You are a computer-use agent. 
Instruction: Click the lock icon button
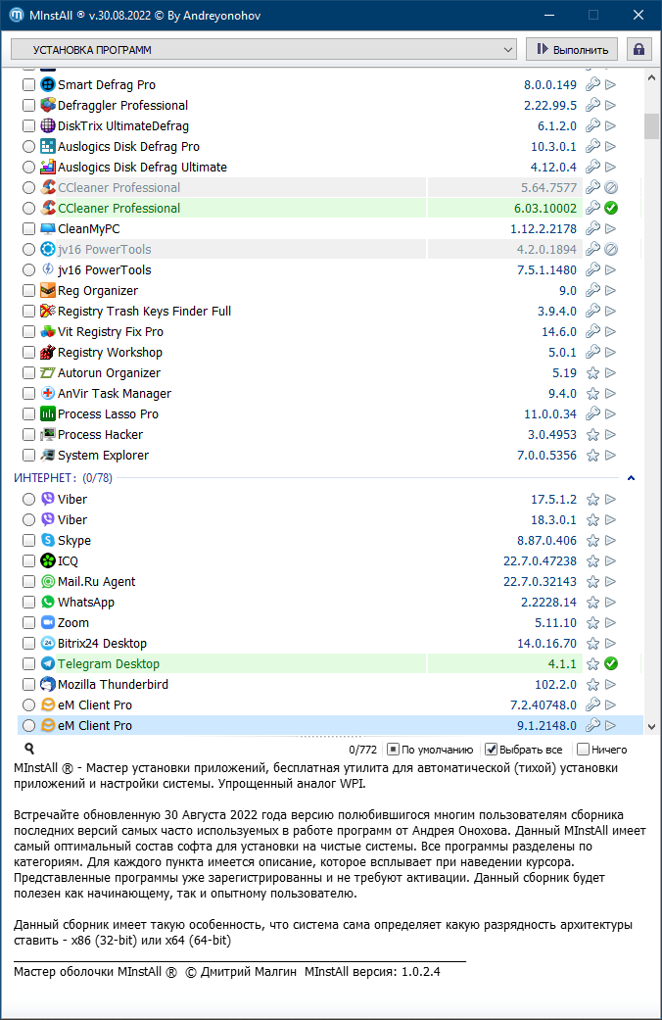[639, 49]
